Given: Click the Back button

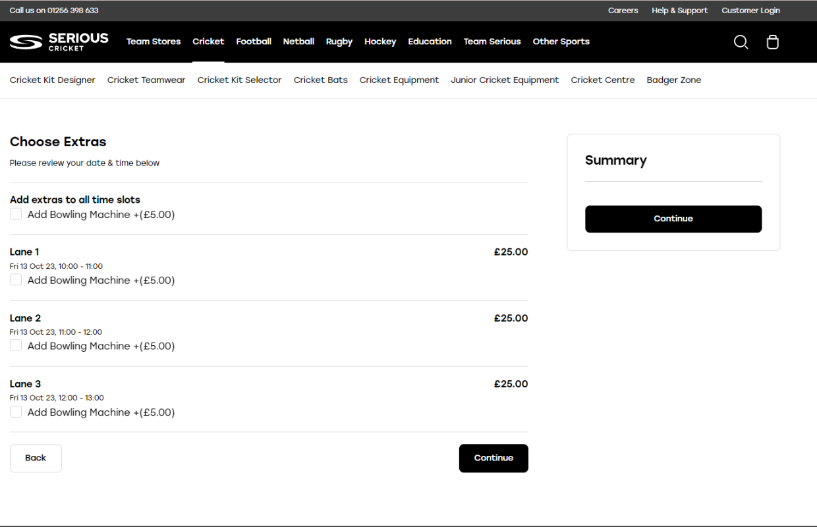Looking at the screenshot, I should point(36,458).
